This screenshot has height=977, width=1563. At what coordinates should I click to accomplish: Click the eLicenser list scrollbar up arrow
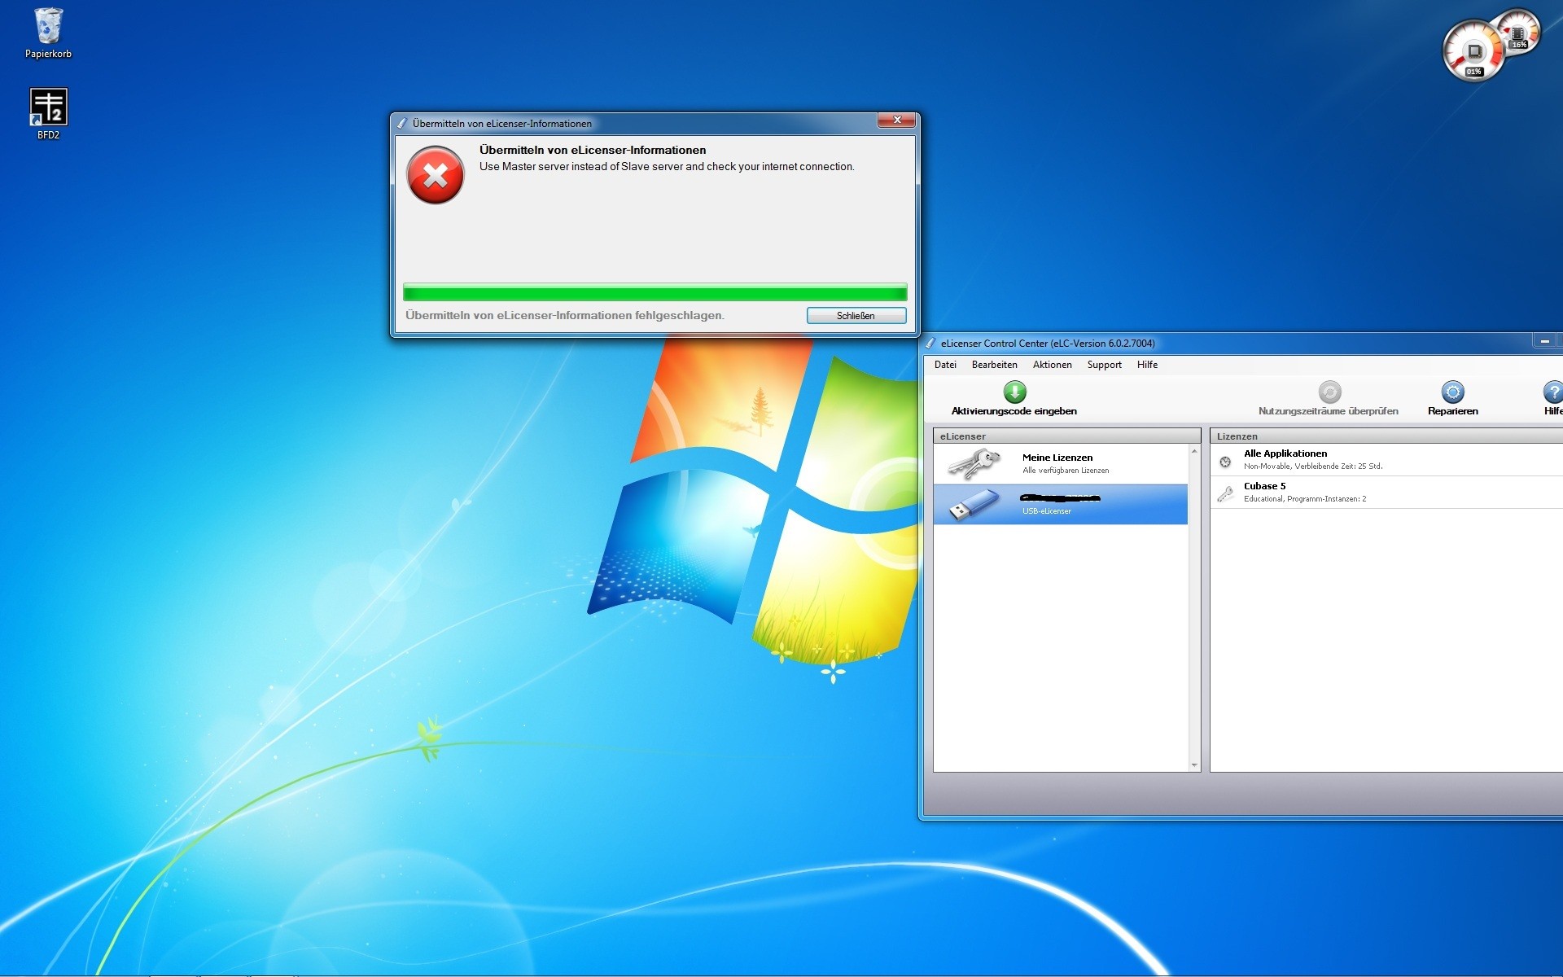[1194, 451]
